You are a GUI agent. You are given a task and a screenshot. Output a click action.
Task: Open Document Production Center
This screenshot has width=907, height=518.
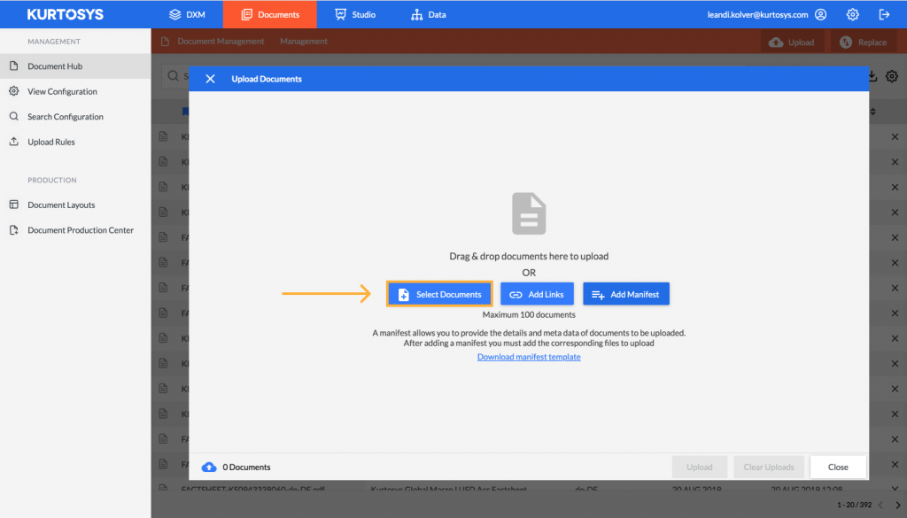[75, 230]
